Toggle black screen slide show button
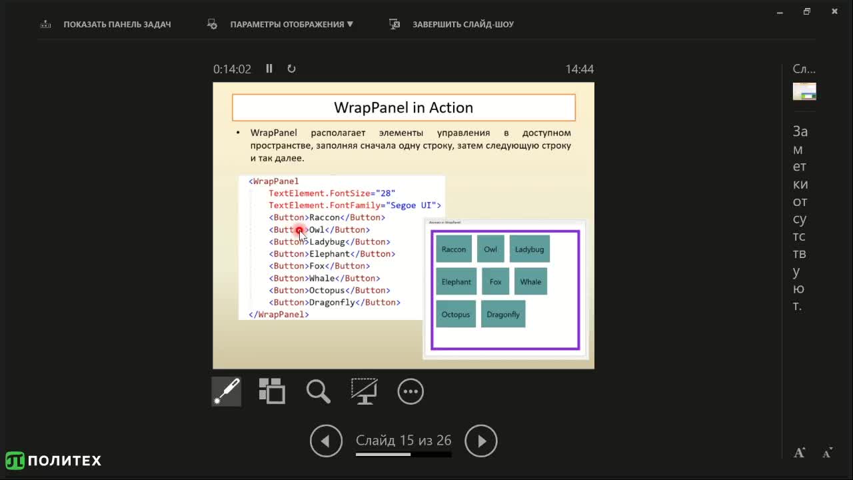The image size is (853, 480). [365, 391]
